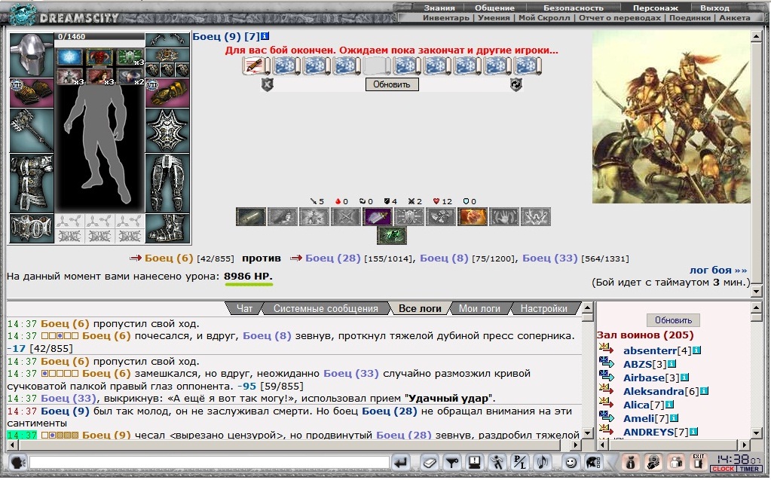Toggle sound with the speaker icon
The width and height of the screenshot is (771, 480).
[x=543, y=463]
